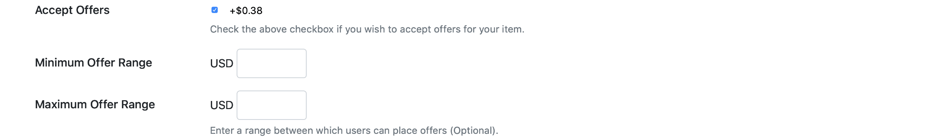Click the Maximum Offer Range label
The height and width of the screenshot is (140, 934).
pyautogui.click(x=95, y=104)
